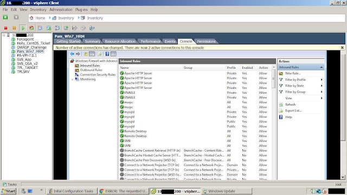Click the firewall console blue back arrow
Image resolution: width=347 pixels, height=195 pixels.
pos(72,54)
